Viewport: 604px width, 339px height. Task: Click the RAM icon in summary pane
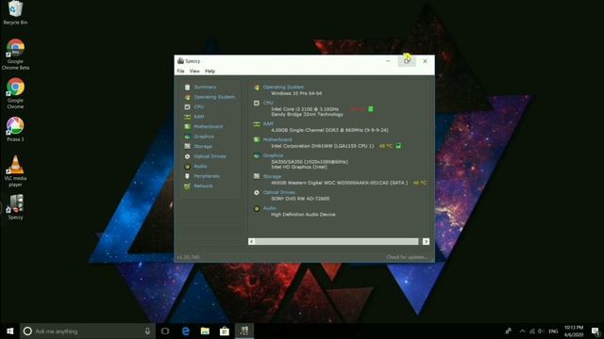pyautogui.click(x=257, y=124)
